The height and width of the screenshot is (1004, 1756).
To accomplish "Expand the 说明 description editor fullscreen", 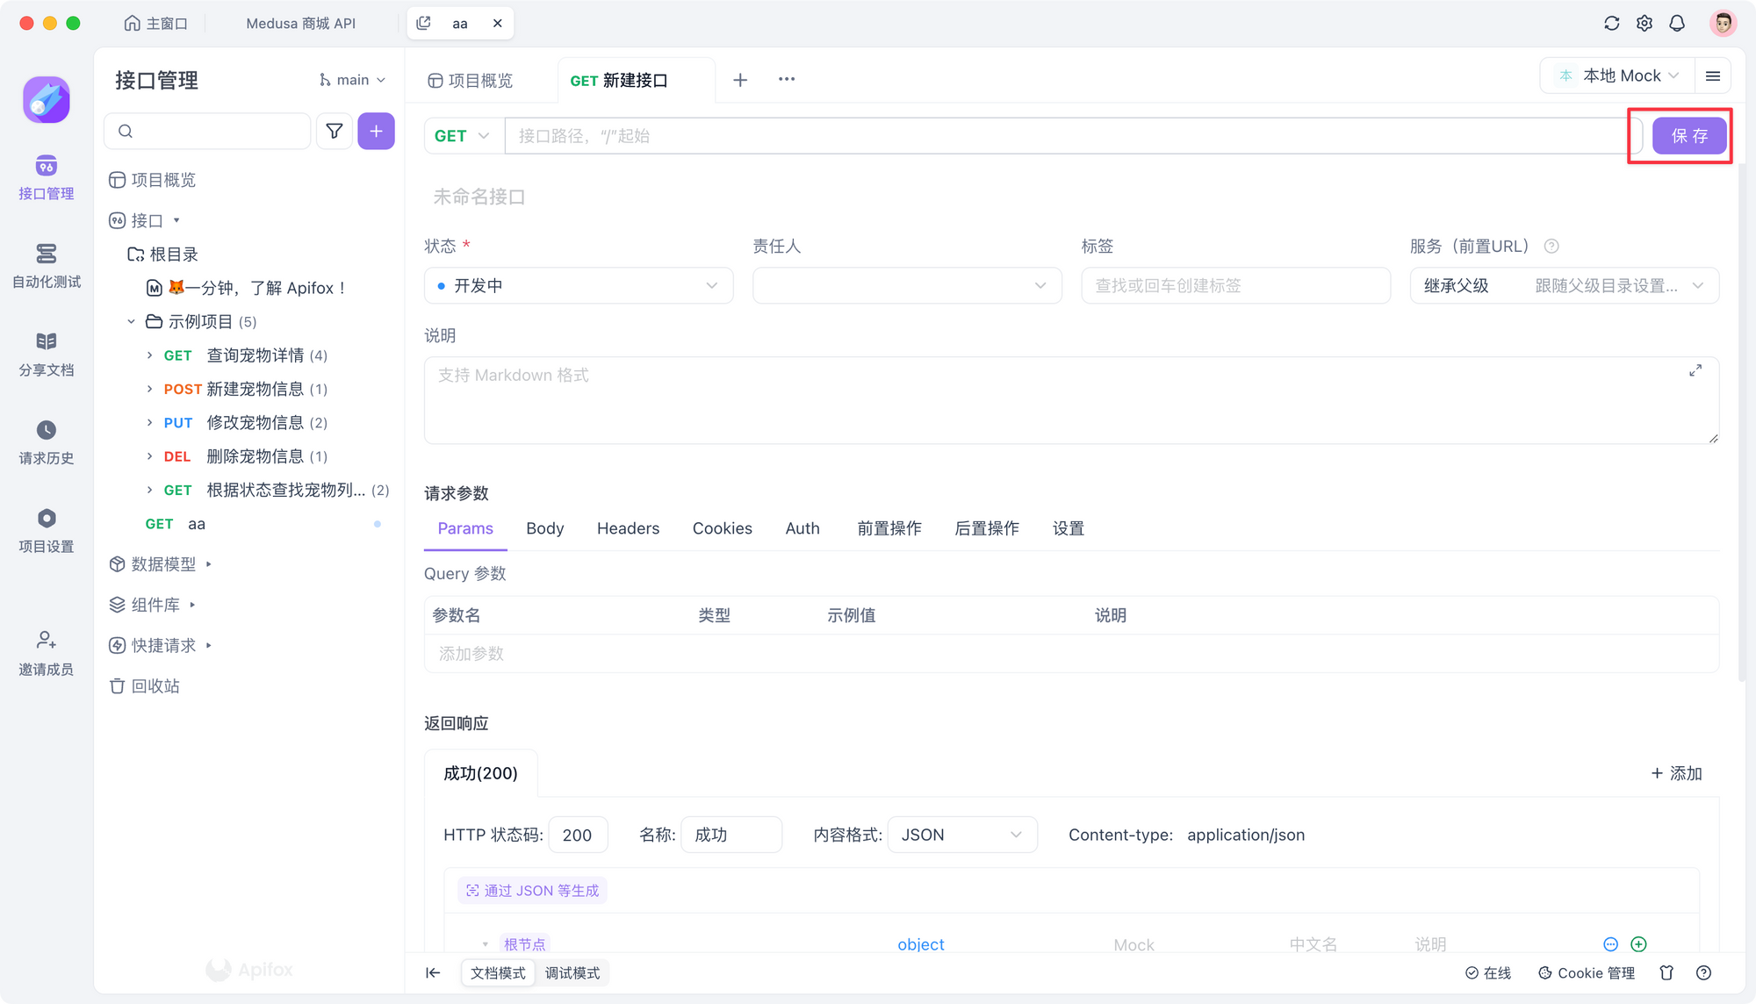I will (x=1695, y=371).
